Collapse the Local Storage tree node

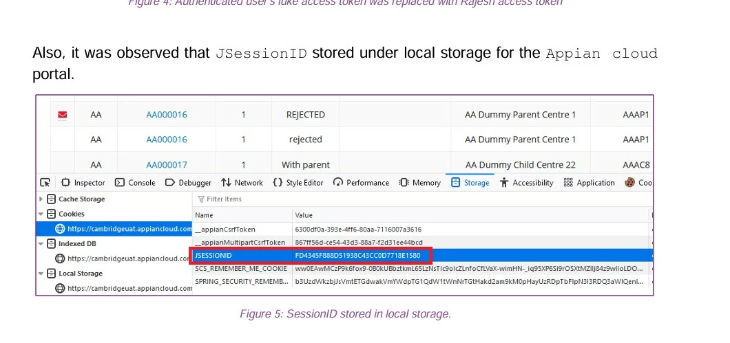point(41,274)
